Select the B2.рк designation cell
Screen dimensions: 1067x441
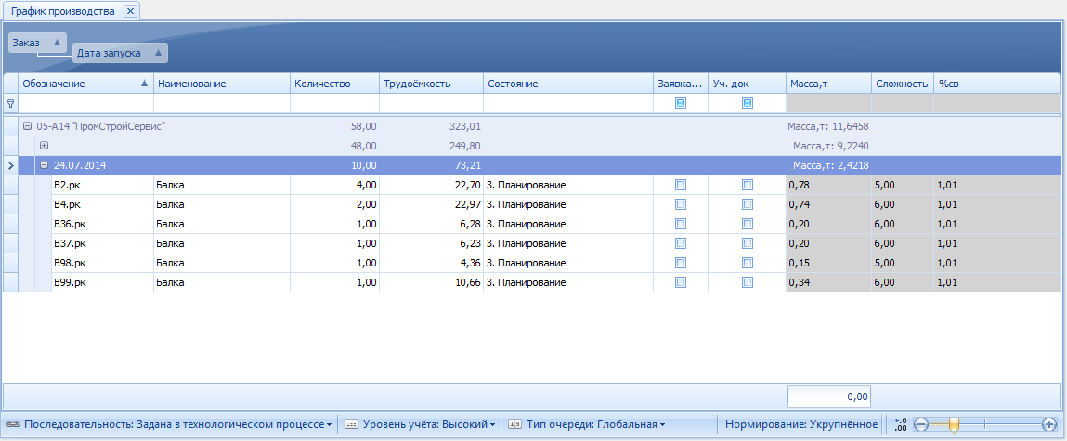(103, 185)
